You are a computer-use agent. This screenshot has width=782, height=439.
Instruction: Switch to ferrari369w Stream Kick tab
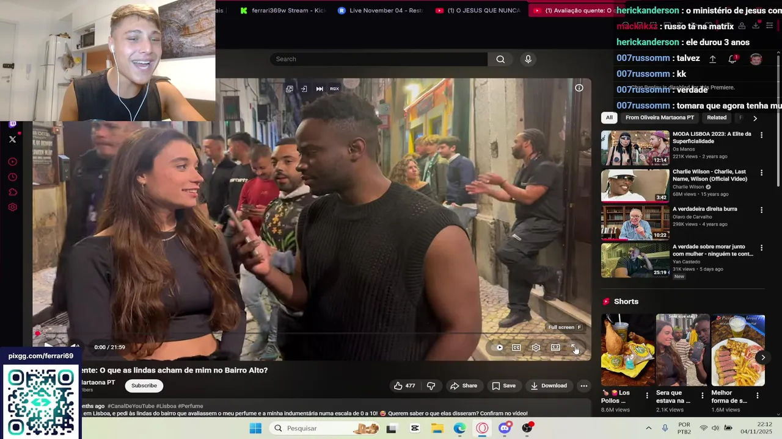click(283, 10)
